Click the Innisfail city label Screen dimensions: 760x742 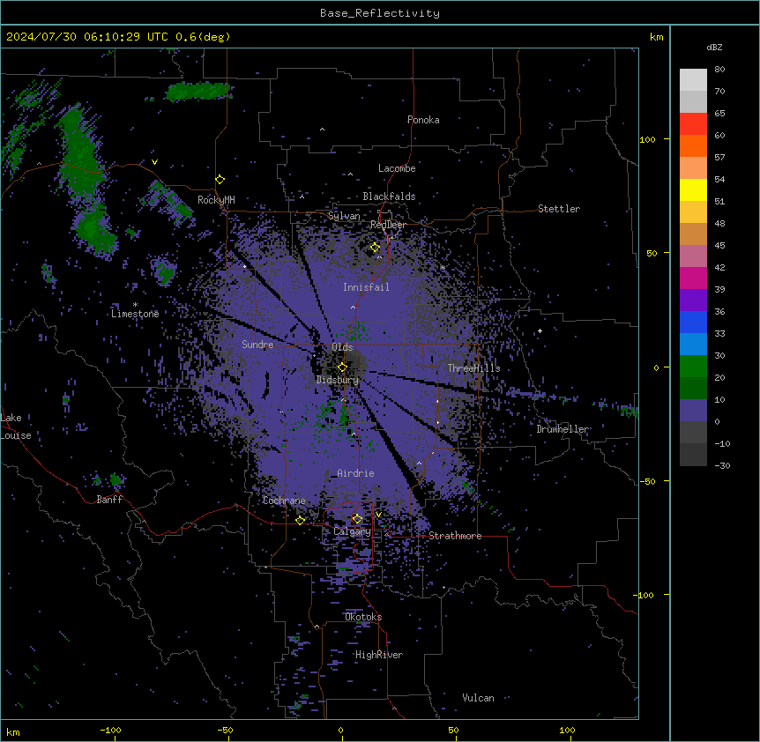pos(366,287)
